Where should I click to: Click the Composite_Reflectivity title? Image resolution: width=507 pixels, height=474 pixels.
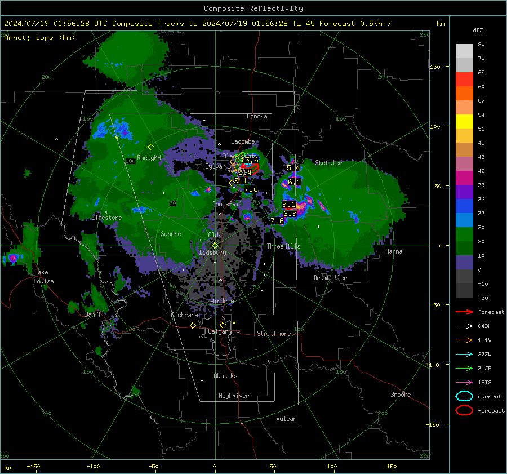(x=253, y=8)
